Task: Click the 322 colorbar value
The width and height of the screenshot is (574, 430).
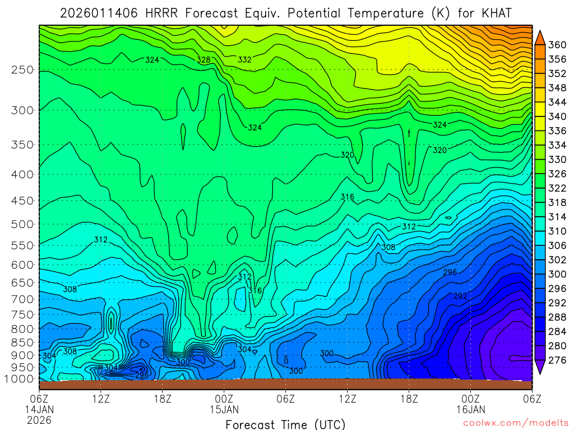Action: [557, 188]
